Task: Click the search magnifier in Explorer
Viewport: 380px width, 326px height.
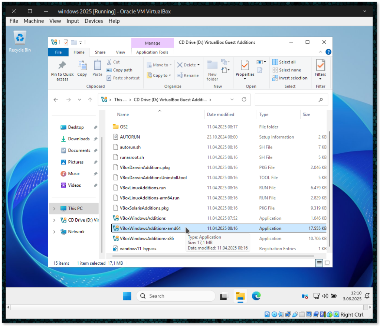Action: click(x=321, y=100)
